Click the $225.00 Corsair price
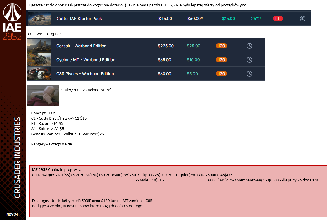 point(166,46)
